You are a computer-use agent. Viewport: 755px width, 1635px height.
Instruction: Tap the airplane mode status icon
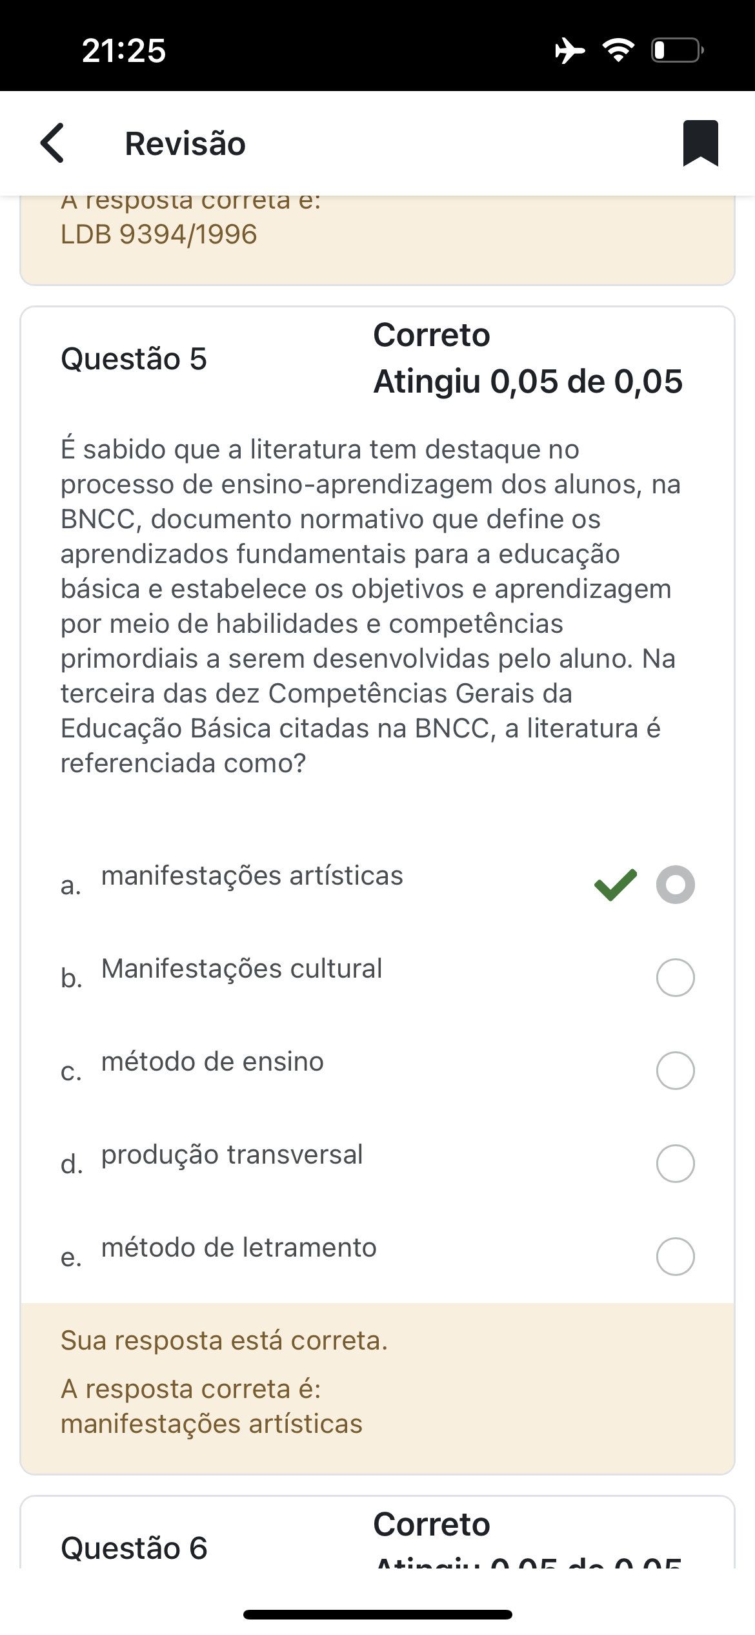tap(570, 50)
